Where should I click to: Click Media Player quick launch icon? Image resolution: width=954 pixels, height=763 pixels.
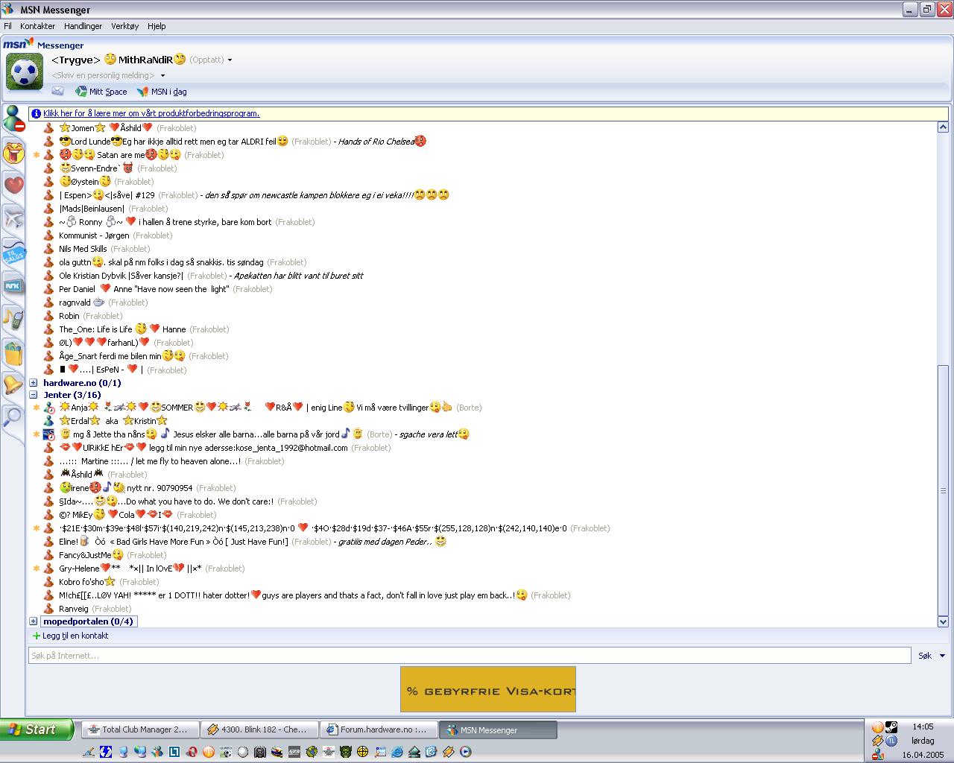(x=465, y=752)
